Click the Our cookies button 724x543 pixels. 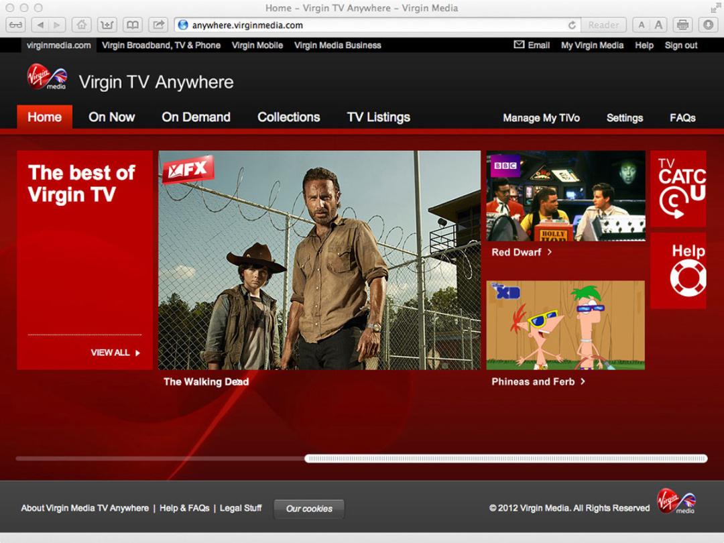point(309,509)
